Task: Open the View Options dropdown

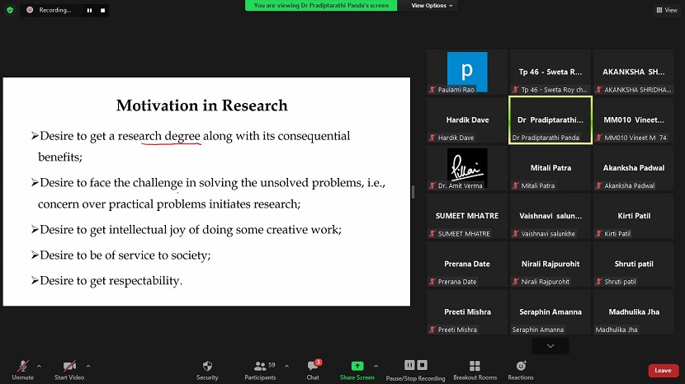Action: pyautogui.click(x=432, y=6)
